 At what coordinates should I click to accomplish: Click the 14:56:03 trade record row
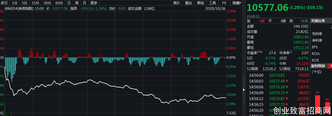tap(279, 81)
